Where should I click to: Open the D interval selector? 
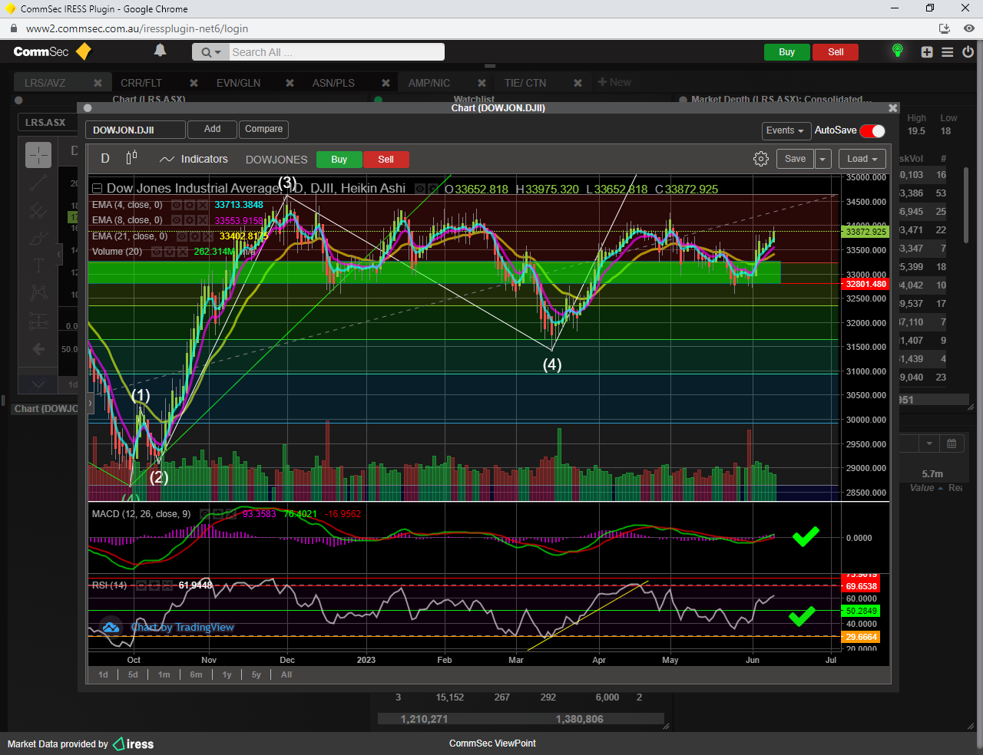click(105, 158)
